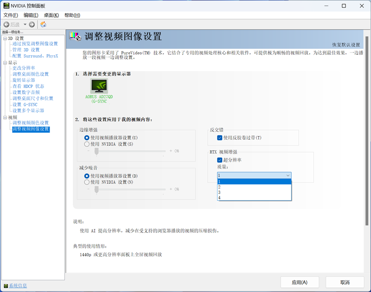This screenshot has width=371, height=292.
Task: Click the forward navigation arrow icon
Action: [32, 24]
